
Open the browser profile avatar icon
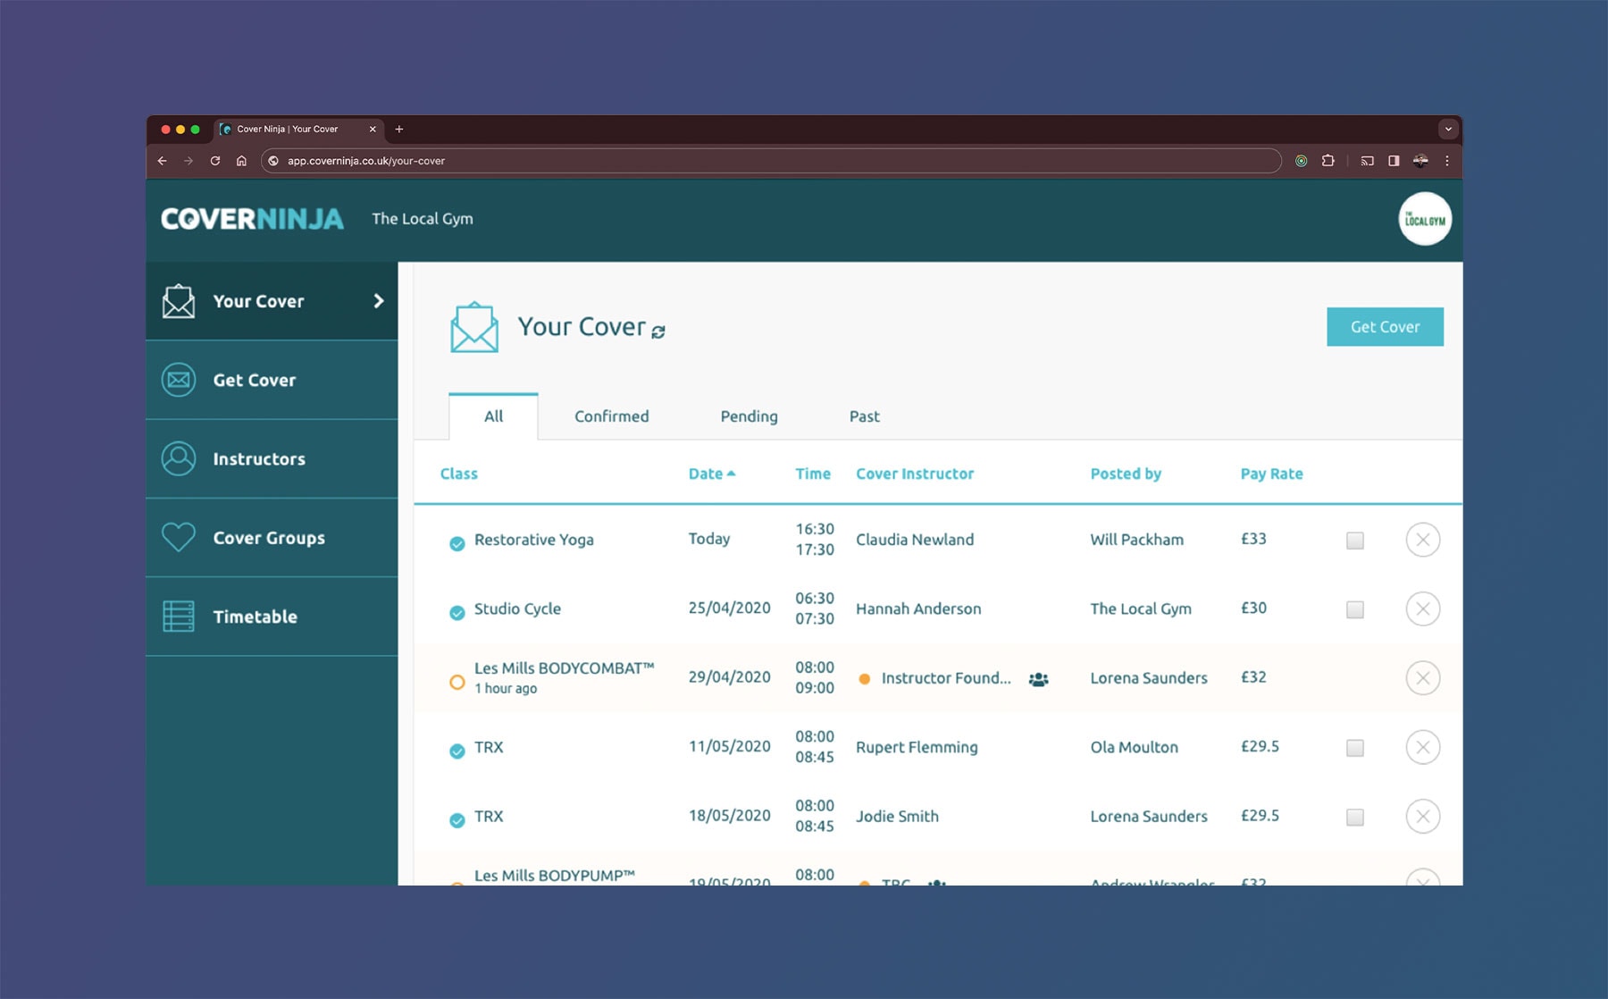1420,161
